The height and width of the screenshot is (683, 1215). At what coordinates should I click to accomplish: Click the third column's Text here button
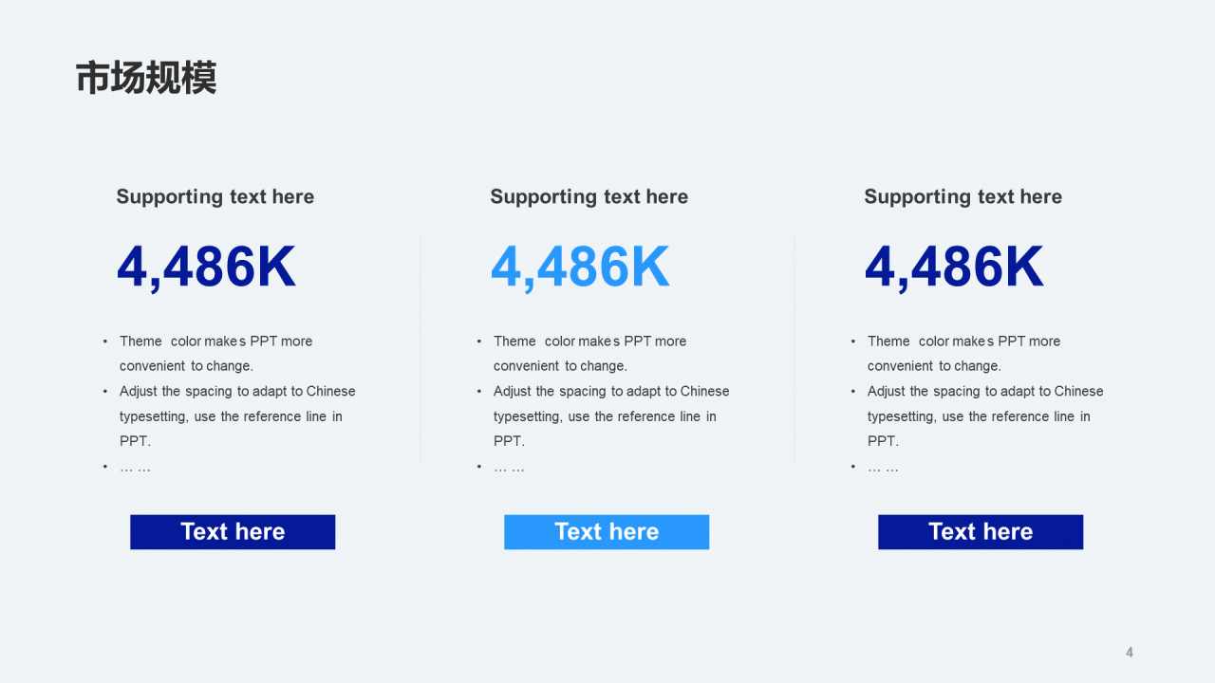(x=981, y=532)
